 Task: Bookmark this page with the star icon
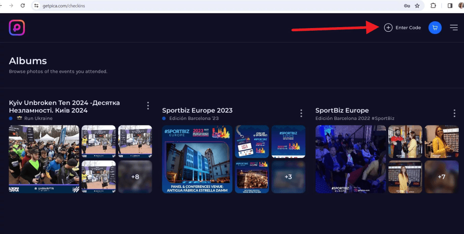pos(417,6)
